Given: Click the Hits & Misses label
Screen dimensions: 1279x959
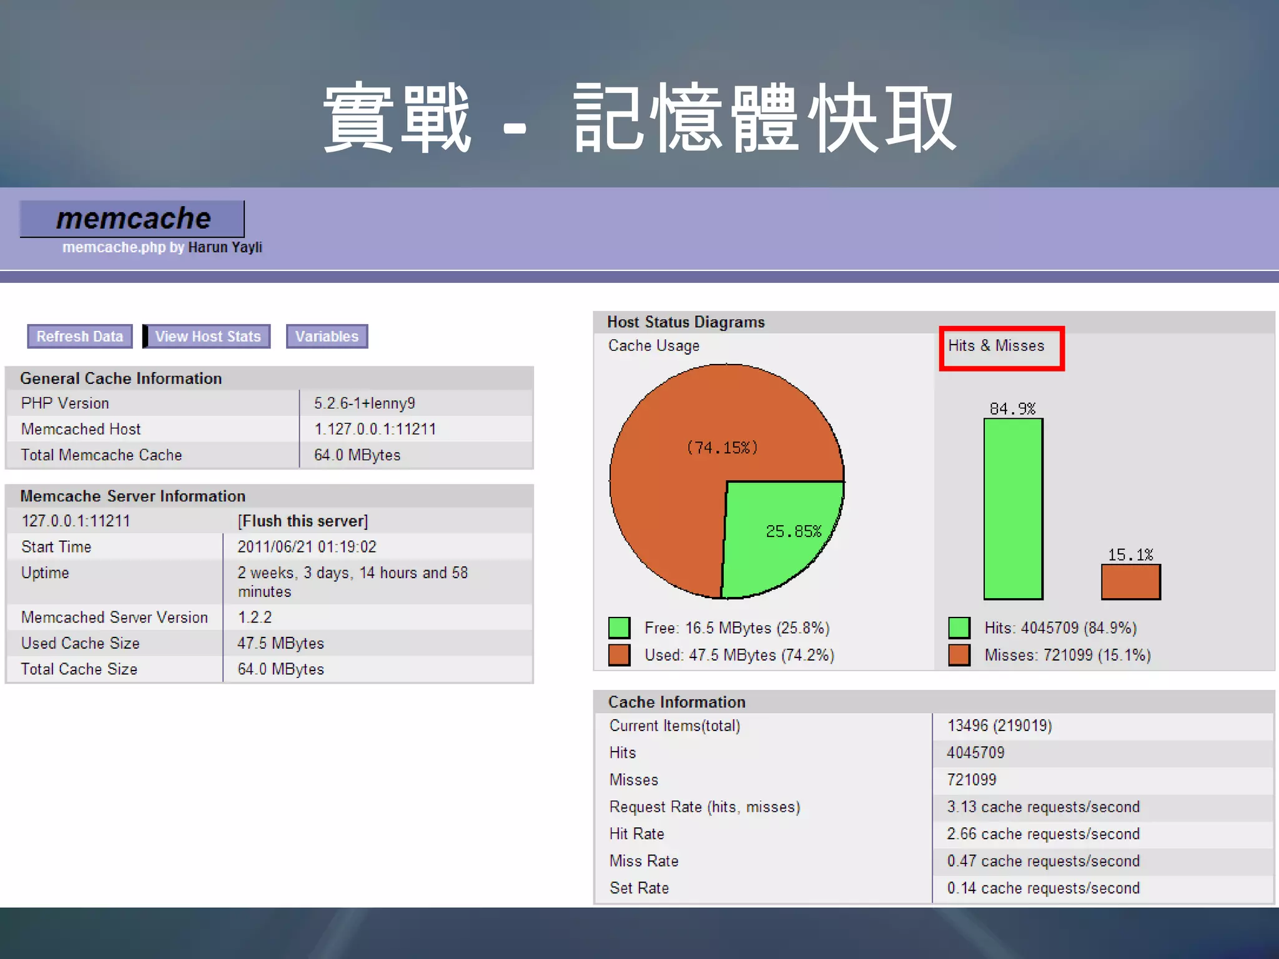Looking at the screenshot, I should pos(996,345).
